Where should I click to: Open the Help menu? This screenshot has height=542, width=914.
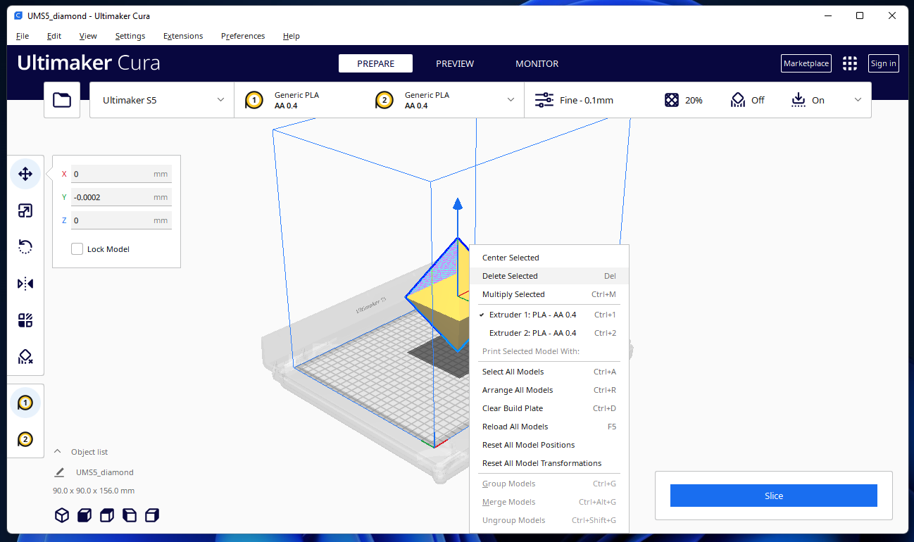[x=292, y=36]
